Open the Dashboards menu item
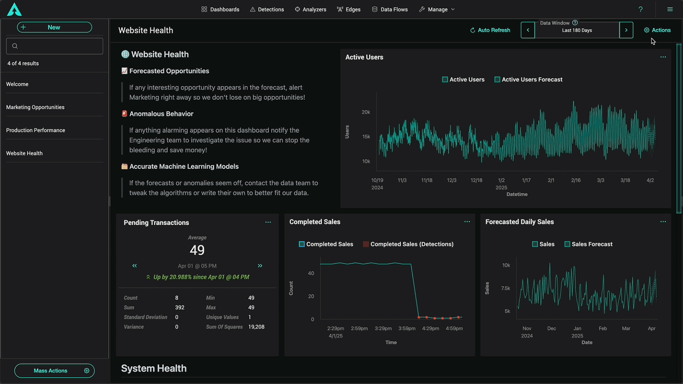 pyautogui.click(x=220, y=9)
